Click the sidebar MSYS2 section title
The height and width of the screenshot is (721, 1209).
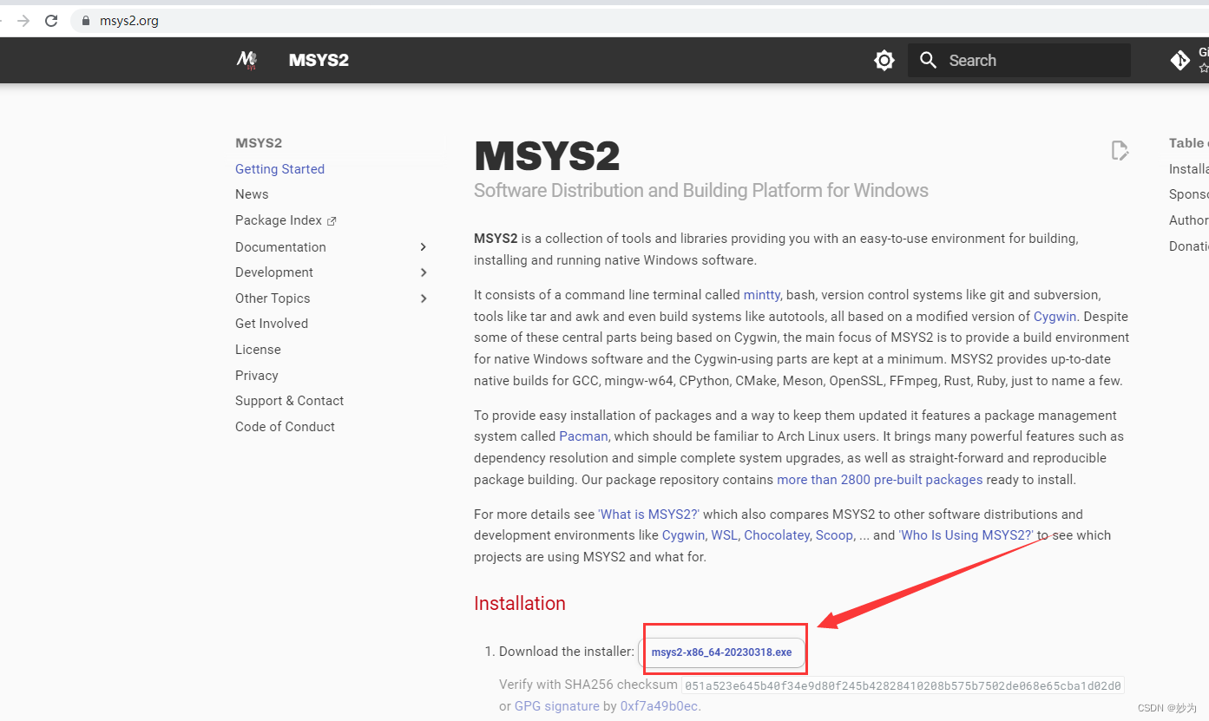(259, 143)
